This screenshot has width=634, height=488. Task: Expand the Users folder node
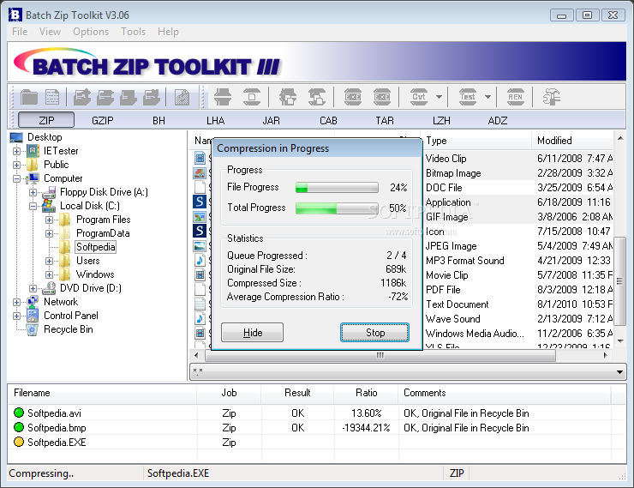(x=50, y=261)
